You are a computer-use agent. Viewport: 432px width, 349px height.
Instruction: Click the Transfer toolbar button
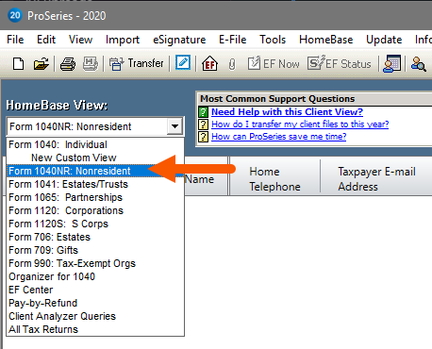point(136,63)
